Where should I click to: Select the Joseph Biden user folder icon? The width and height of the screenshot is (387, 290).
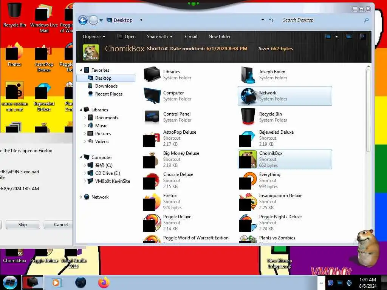(248, 74)
